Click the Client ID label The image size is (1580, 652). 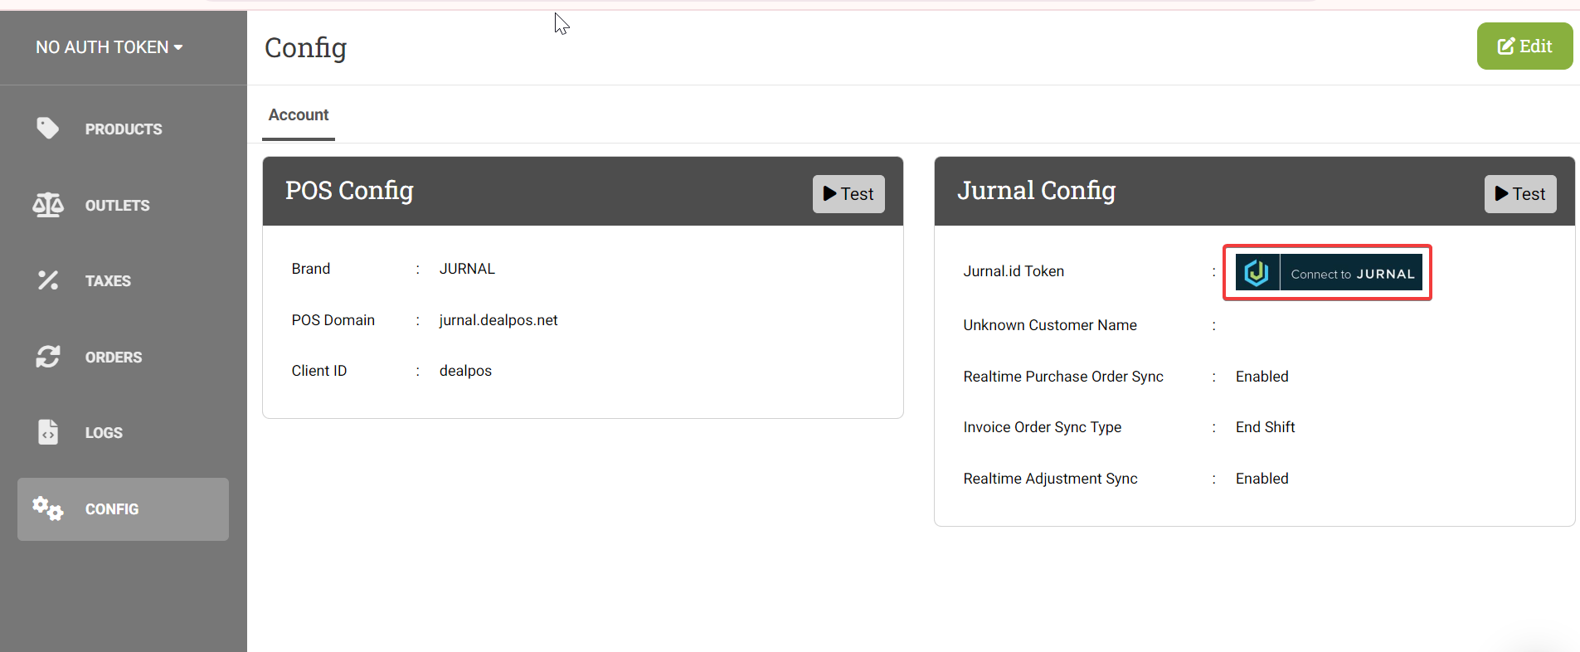point(319,371)
